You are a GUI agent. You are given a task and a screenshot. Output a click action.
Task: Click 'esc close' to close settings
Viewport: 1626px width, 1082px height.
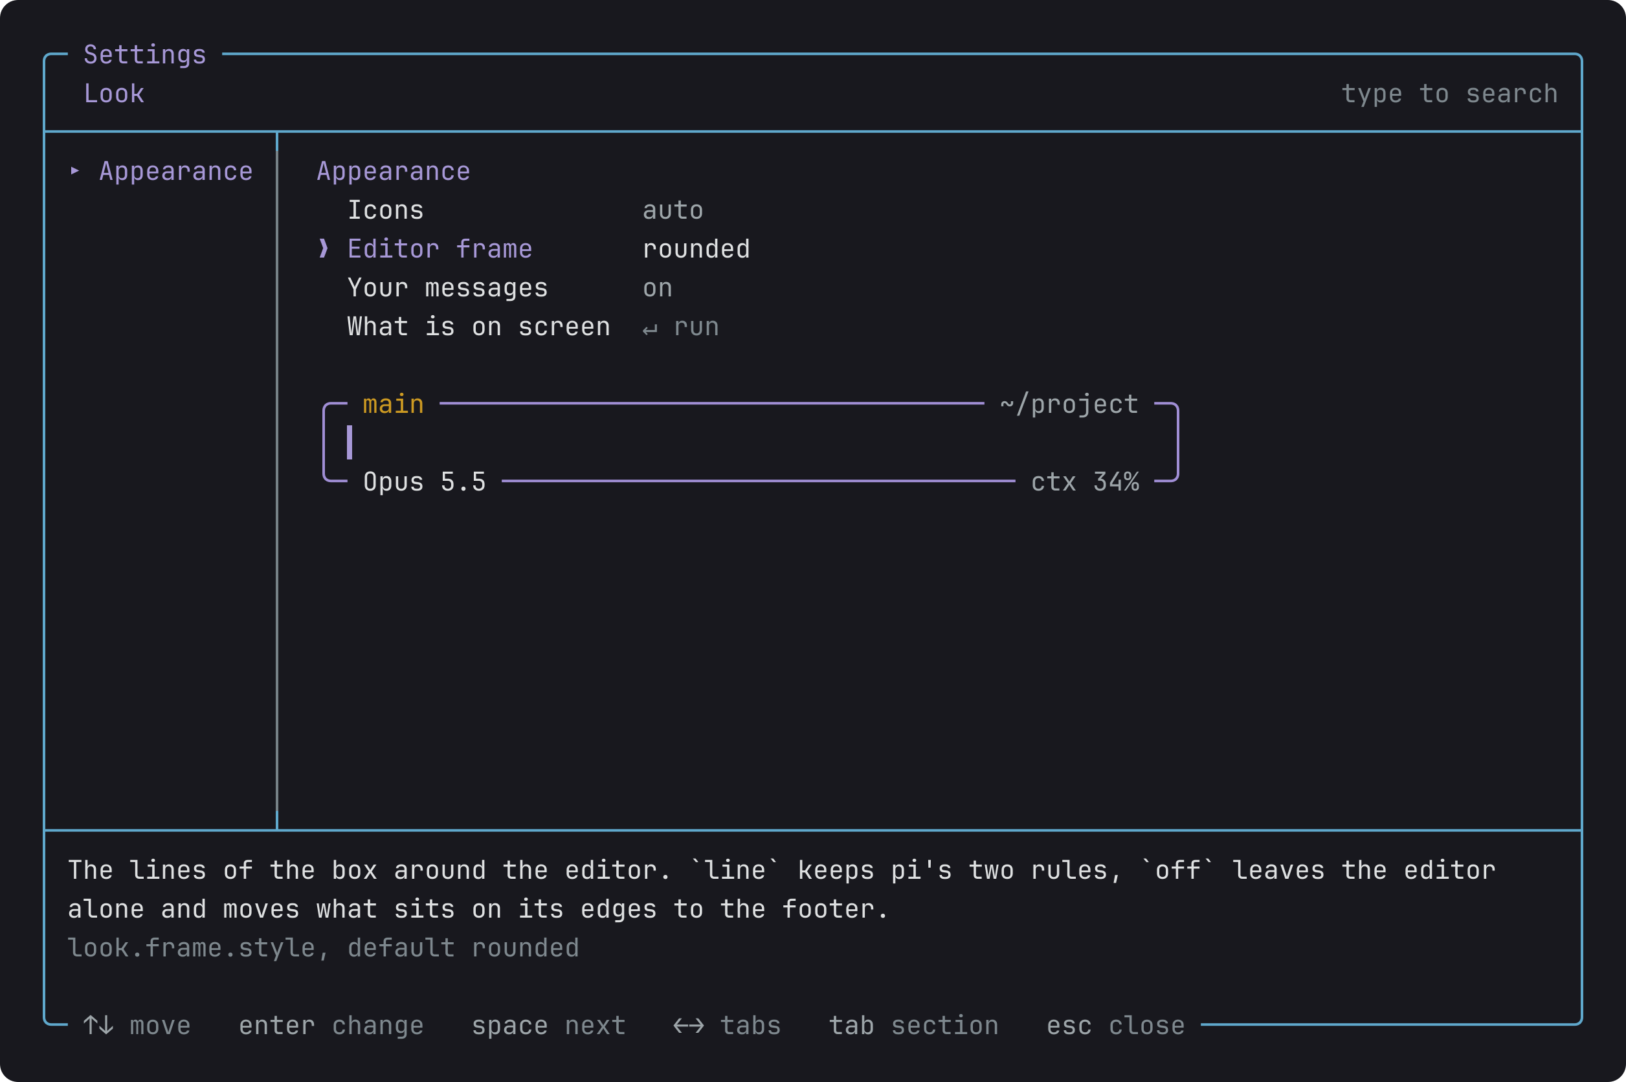click(x=1115, y=1026)
